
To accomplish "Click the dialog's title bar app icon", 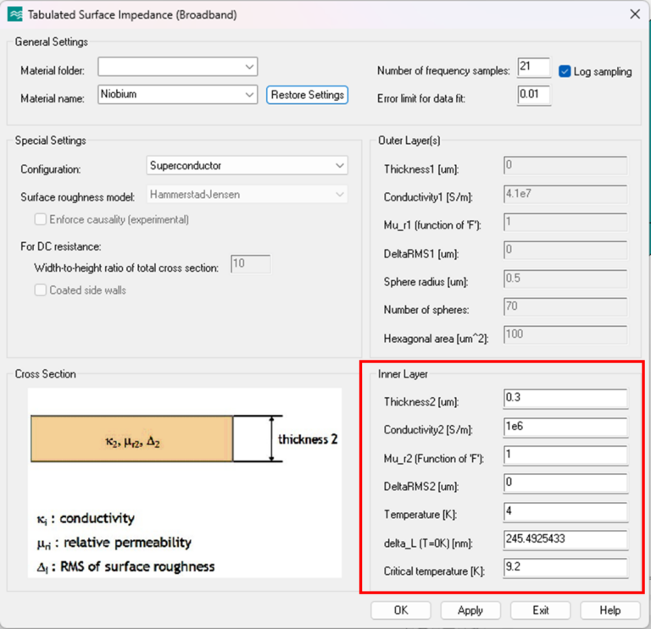I will click(x=15, y=14).
